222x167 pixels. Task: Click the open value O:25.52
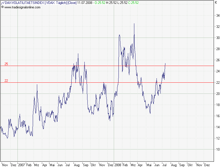pyautogui.click(x=100, y=3)
